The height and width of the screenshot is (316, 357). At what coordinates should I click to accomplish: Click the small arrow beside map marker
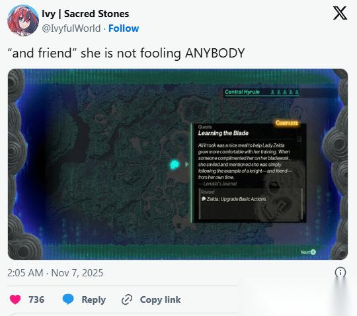[x=187, y=164]
